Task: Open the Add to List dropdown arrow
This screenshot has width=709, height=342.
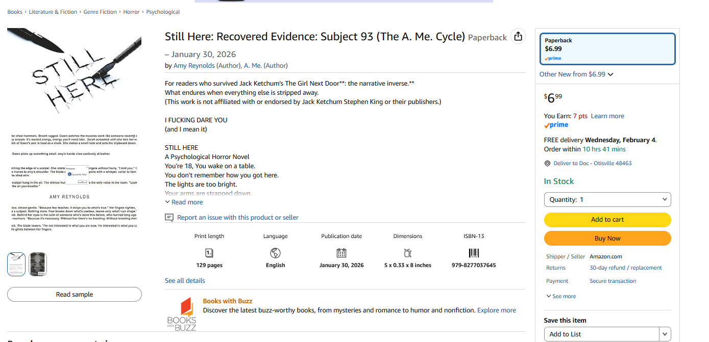Action: 665,334
